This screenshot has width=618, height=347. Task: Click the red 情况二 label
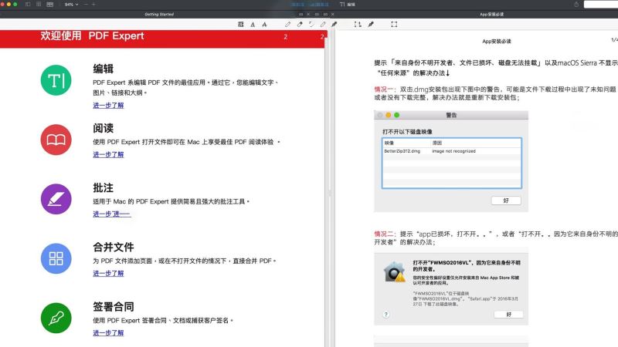[x=385, y=234]
